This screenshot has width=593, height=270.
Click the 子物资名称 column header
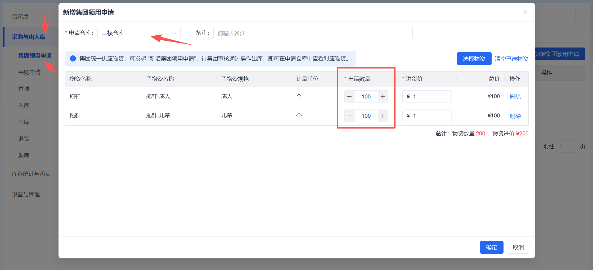160,79
